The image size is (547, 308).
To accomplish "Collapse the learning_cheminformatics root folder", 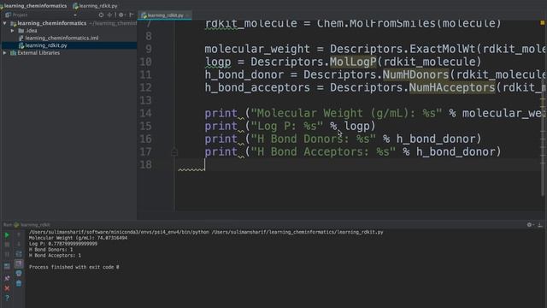I will [5, 23].
